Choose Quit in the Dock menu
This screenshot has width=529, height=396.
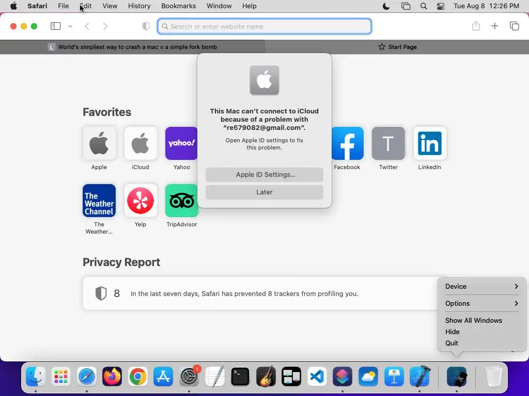pos(452,343)
